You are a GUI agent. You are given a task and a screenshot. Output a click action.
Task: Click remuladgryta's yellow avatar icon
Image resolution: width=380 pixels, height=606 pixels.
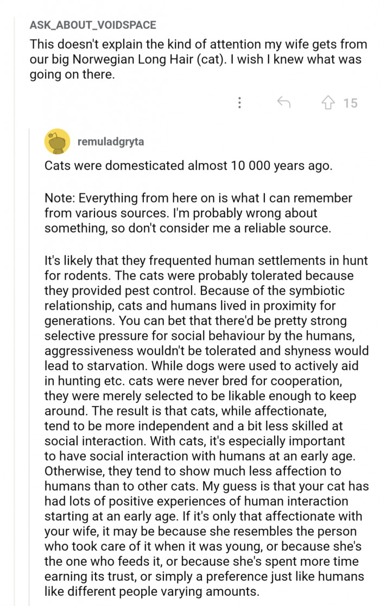[x=56, y=142]
